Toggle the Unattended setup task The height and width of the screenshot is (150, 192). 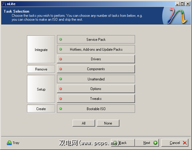[96, 79]
